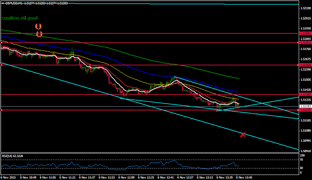Click the 6 Nov 13:29 time label
The height and width of the screenshot is (180, 312).
pyautogui.click(x=225, y=177)
